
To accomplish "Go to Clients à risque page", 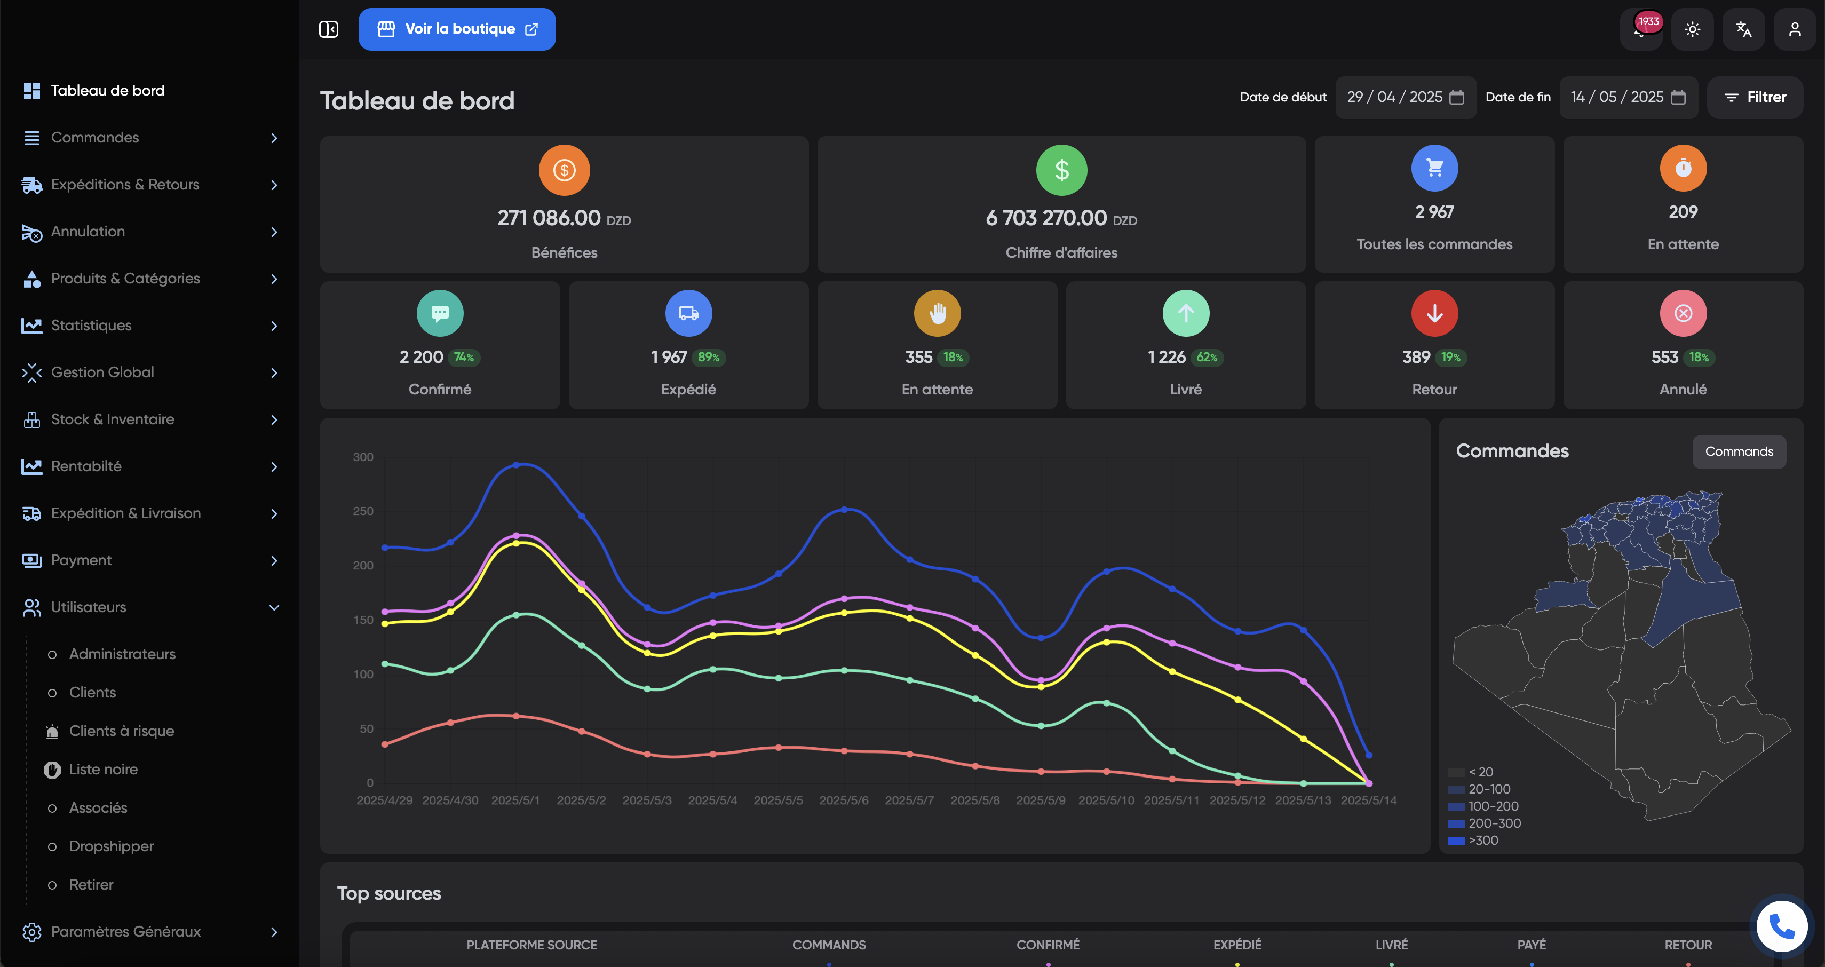I will click(121, 731).
